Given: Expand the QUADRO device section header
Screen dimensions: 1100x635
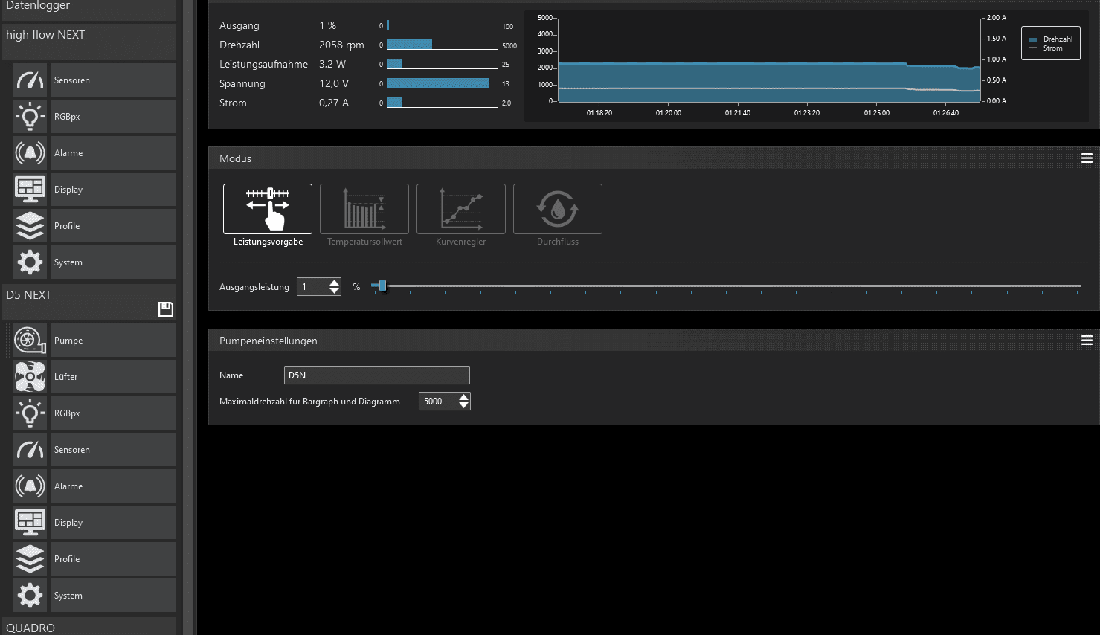Looking at the screenshot, I should (89, 626).
